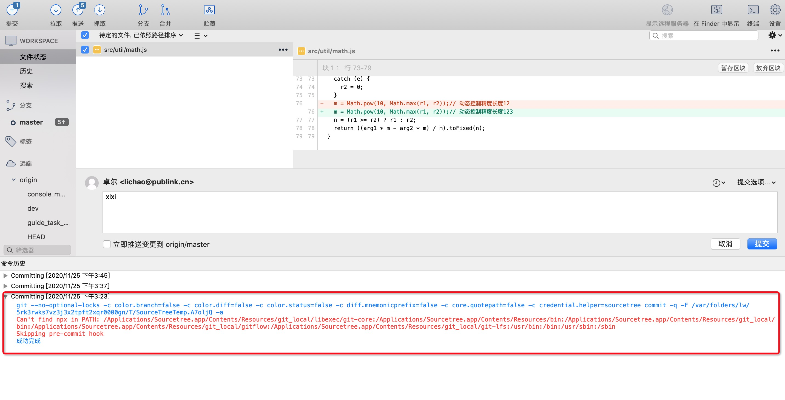Click inside the commit message field containing xixi

click(305, 212)
